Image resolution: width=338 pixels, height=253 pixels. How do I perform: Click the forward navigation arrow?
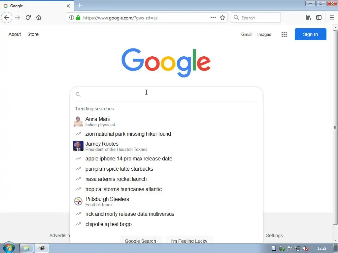pos(17,18)
